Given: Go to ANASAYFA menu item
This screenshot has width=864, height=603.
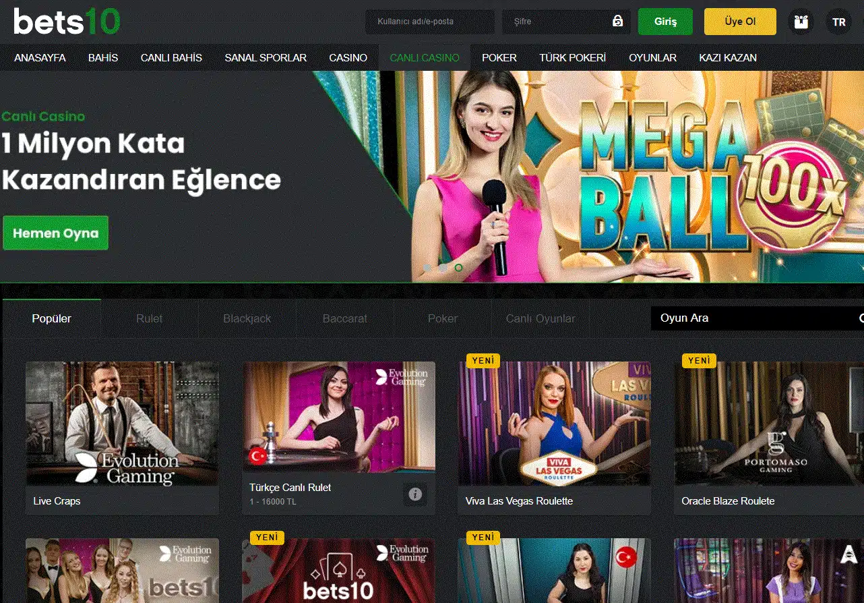Looking at the screenshot, I should click(x=40, y=58).
